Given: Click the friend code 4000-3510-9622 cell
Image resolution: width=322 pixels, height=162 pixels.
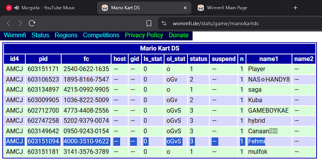Looking at the screenshot, I should coord(86,141).
